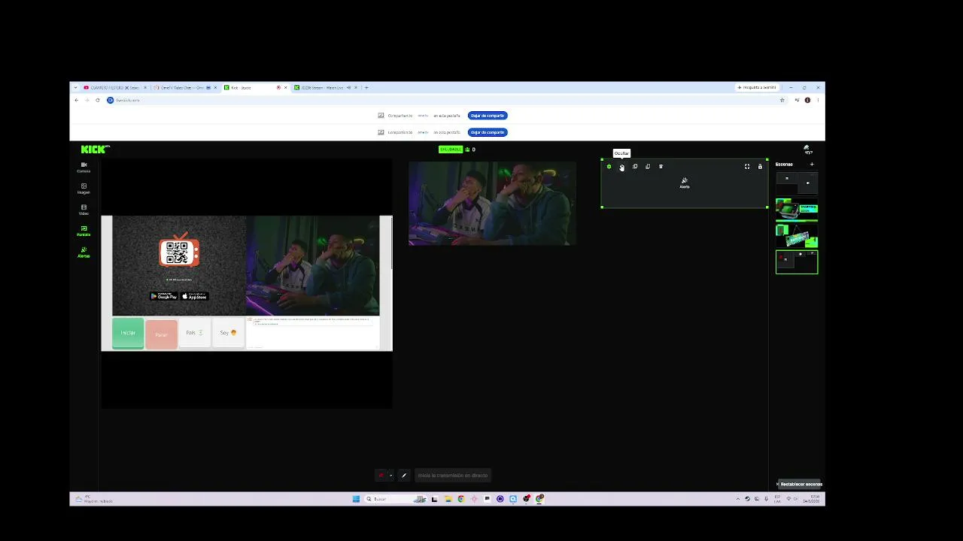This screenshot has width=963, height=541.
Task: Click Restablecer escenas button
Action: (800, 484)
